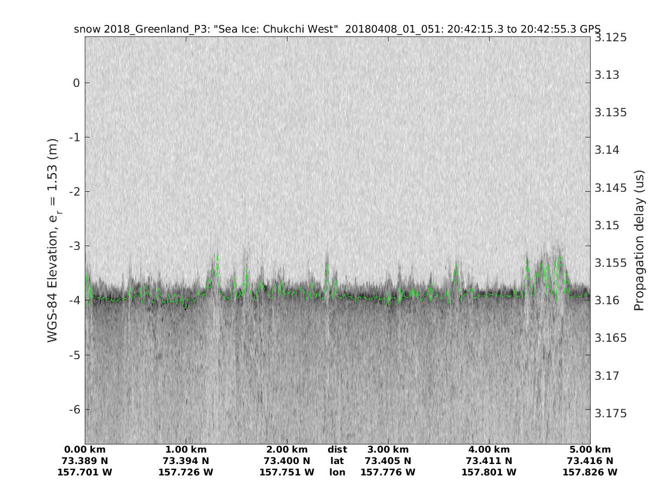
Task: Click the 0.00 km distance label
Action: [85, 450]
